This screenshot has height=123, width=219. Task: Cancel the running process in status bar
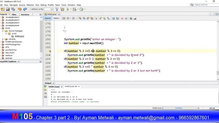[x=198, y=108]
